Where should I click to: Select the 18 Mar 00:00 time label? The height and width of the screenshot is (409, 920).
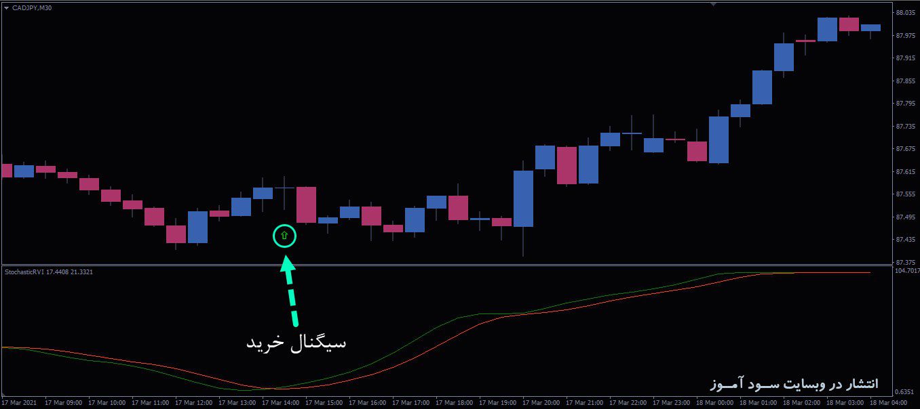[x=715, y=402]
